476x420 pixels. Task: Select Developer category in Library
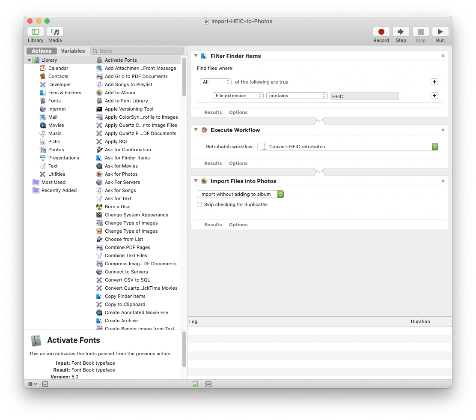(x=59, y=84)
